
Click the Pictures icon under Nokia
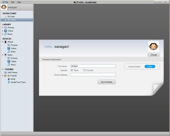pos(9,58)
